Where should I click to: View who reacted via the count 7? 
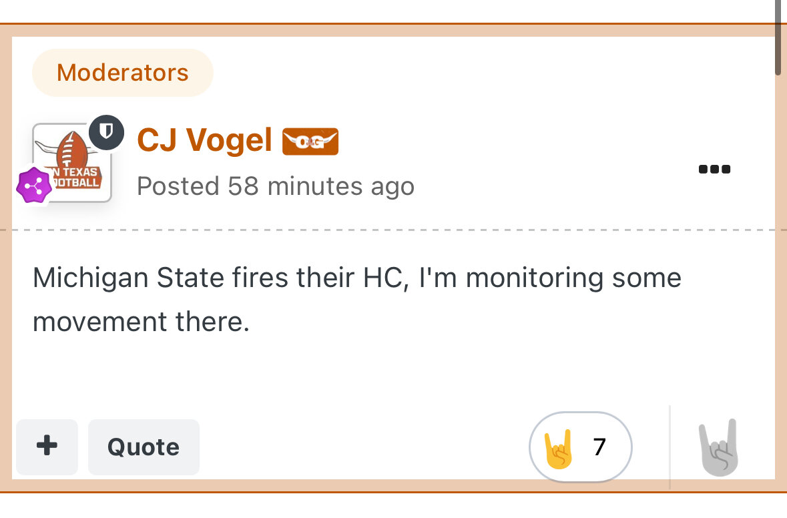[x=599, y=447]
